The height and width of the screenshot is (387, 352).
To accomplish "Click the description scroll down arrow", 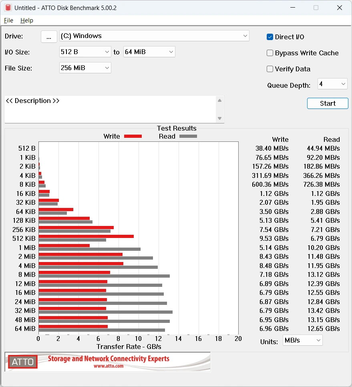I will pyautogui.click(x=219, y=119).
